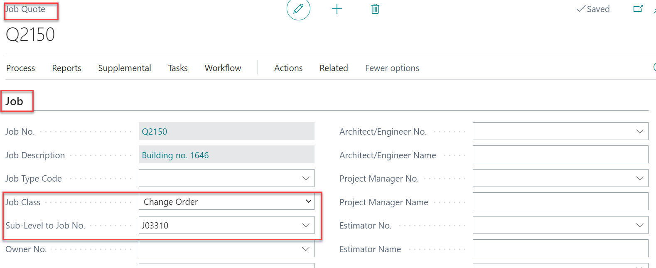Click the open in new window icon

[x=638, y=9]
